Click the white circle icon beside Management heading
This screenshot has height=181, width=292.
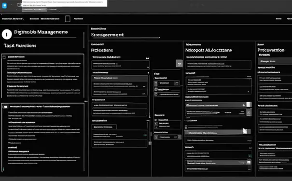7,34
